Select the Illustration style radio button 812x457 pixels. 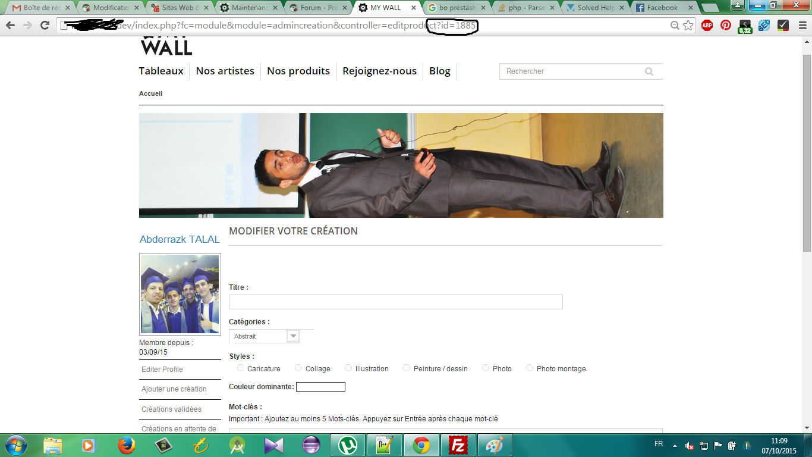coord(348,368)
